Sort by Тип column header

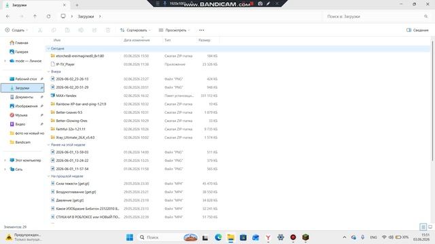[x=168, y=40]
